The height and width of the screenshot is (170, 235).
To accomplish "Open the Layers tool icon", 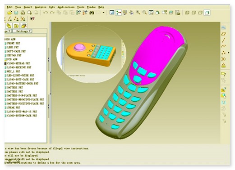I will click(171, 13).
